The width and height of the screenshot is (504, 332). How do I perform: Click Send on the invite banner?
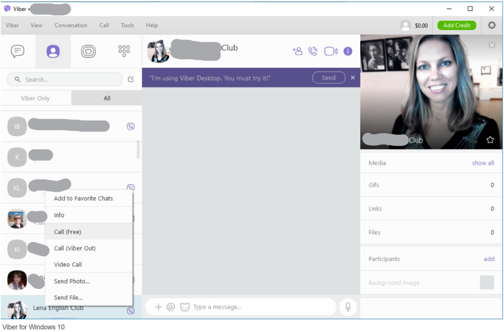click(x=329, y=78)
